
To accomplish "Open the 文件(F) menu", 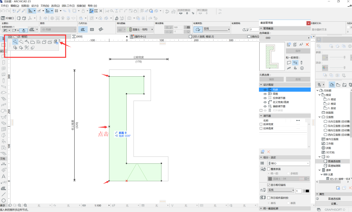I will tap(5, 6).
